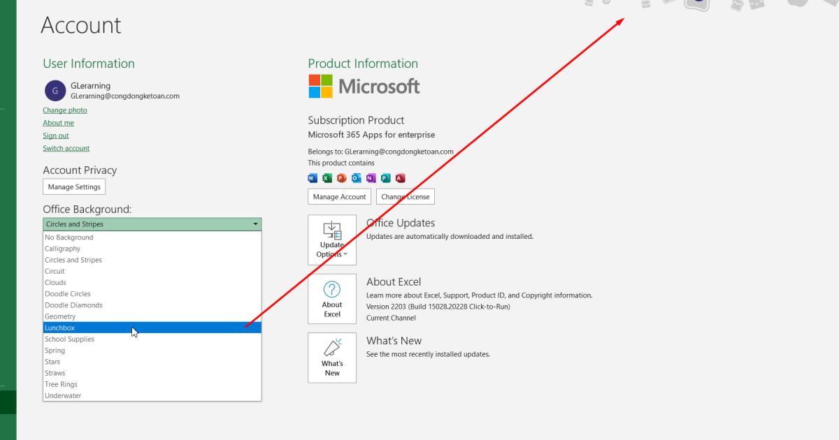The image size is (839, 440).
Task: Click the About Excel question mark icon
Action: click(331, 292)
